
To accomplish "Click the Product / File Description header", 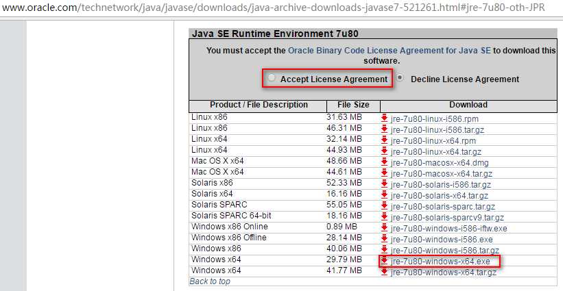I will (259, 105).
